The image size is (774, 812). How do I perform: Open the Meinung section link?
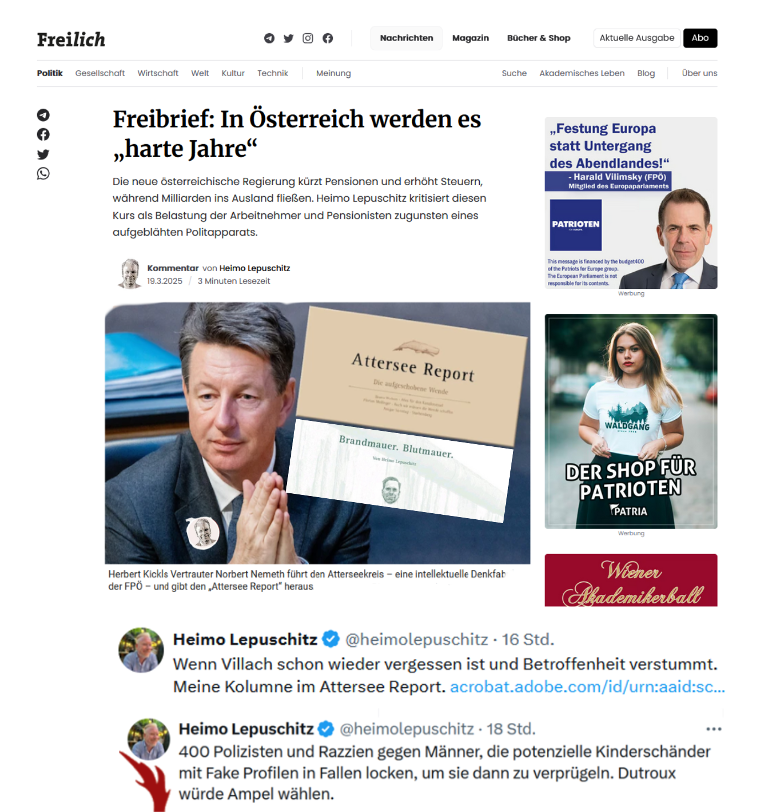[333, 73]
